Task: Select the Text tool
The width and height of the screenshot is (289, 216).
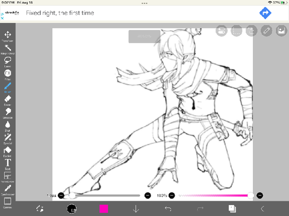Action: pyautogui.click(x=8, y=164)
